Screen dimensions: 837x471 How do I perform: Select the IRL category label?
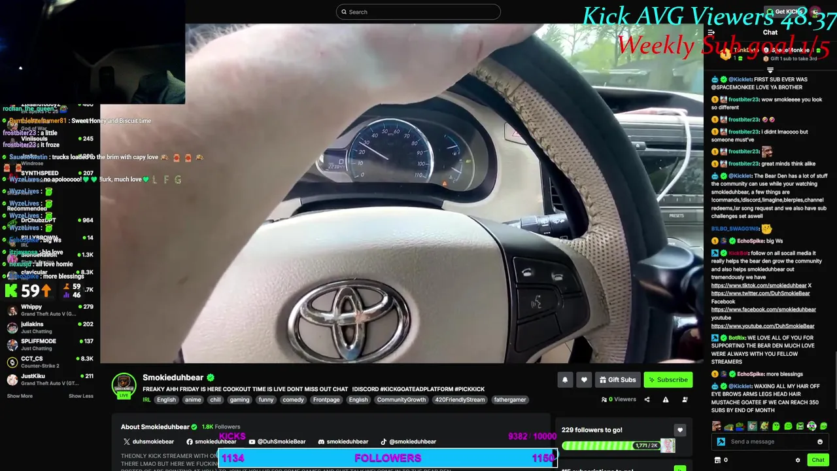[x=146, y=400]
